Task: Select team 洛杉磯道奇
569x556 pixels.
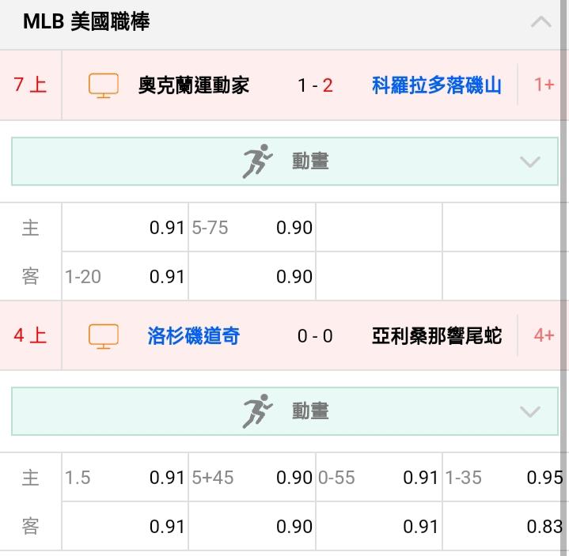Action: click(193, 336)
